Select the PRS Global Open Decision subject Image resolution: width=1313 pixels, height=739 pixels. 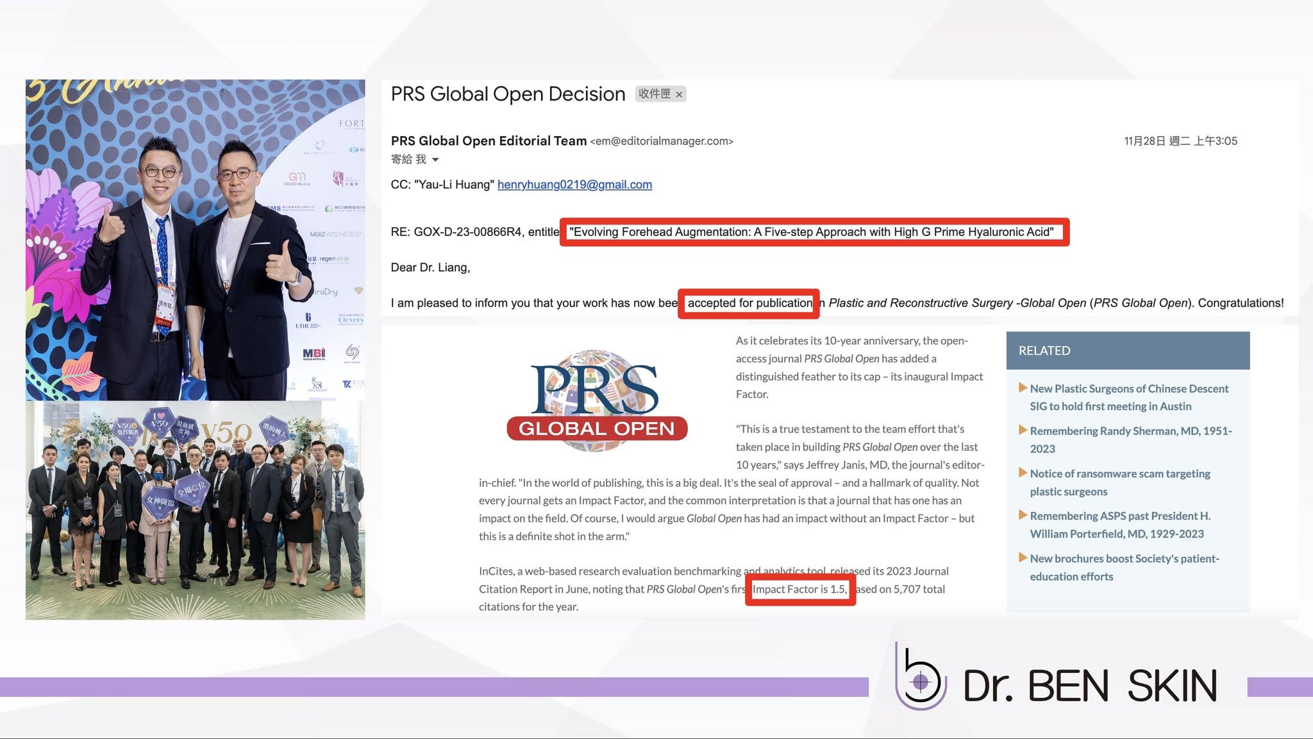[508, 94]
